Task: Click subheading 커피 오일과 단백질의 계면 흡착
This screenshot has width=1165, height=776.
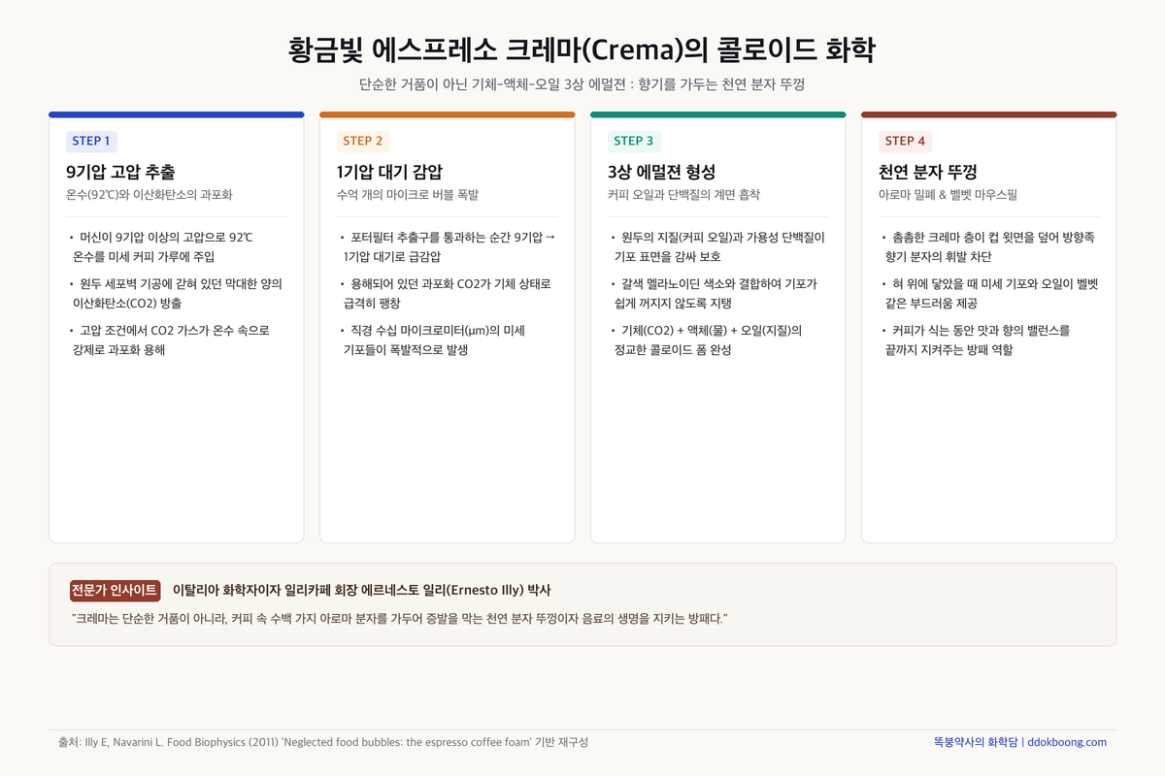Action: [683, 195]
